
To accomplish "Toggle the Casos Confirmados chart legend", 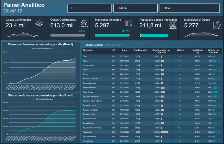I will coord(43,48).
